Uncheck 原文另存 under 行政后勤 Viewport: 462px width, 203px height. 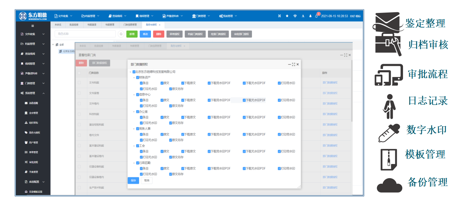coord(171,174)
